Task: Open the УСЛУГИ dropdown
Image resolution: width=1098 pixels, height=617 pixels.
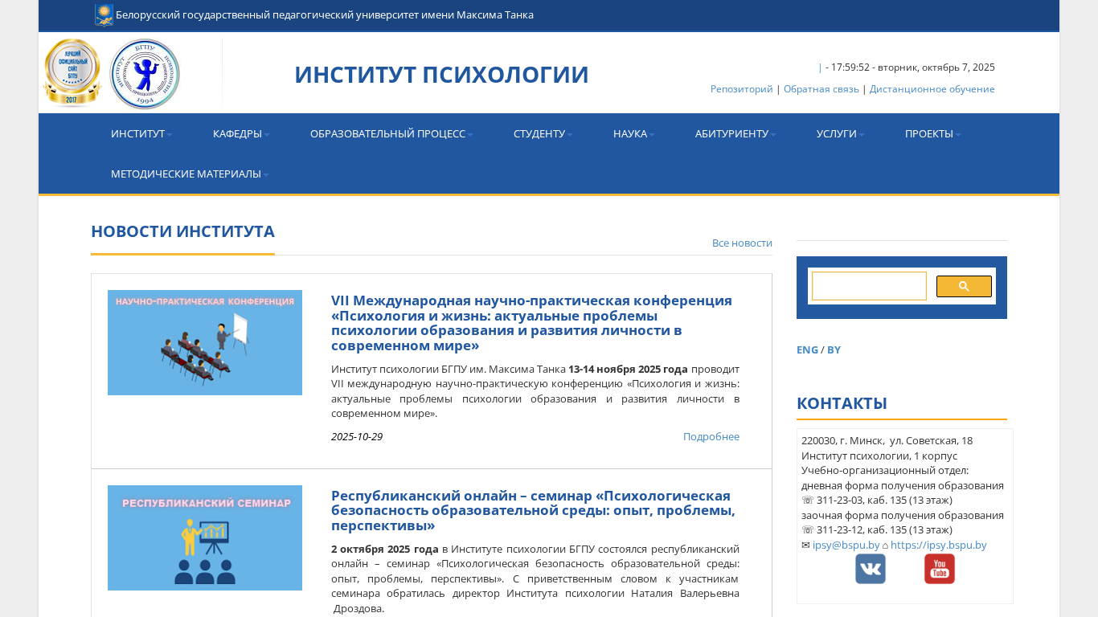Action: pyautogui.click(x=841, y=133)
